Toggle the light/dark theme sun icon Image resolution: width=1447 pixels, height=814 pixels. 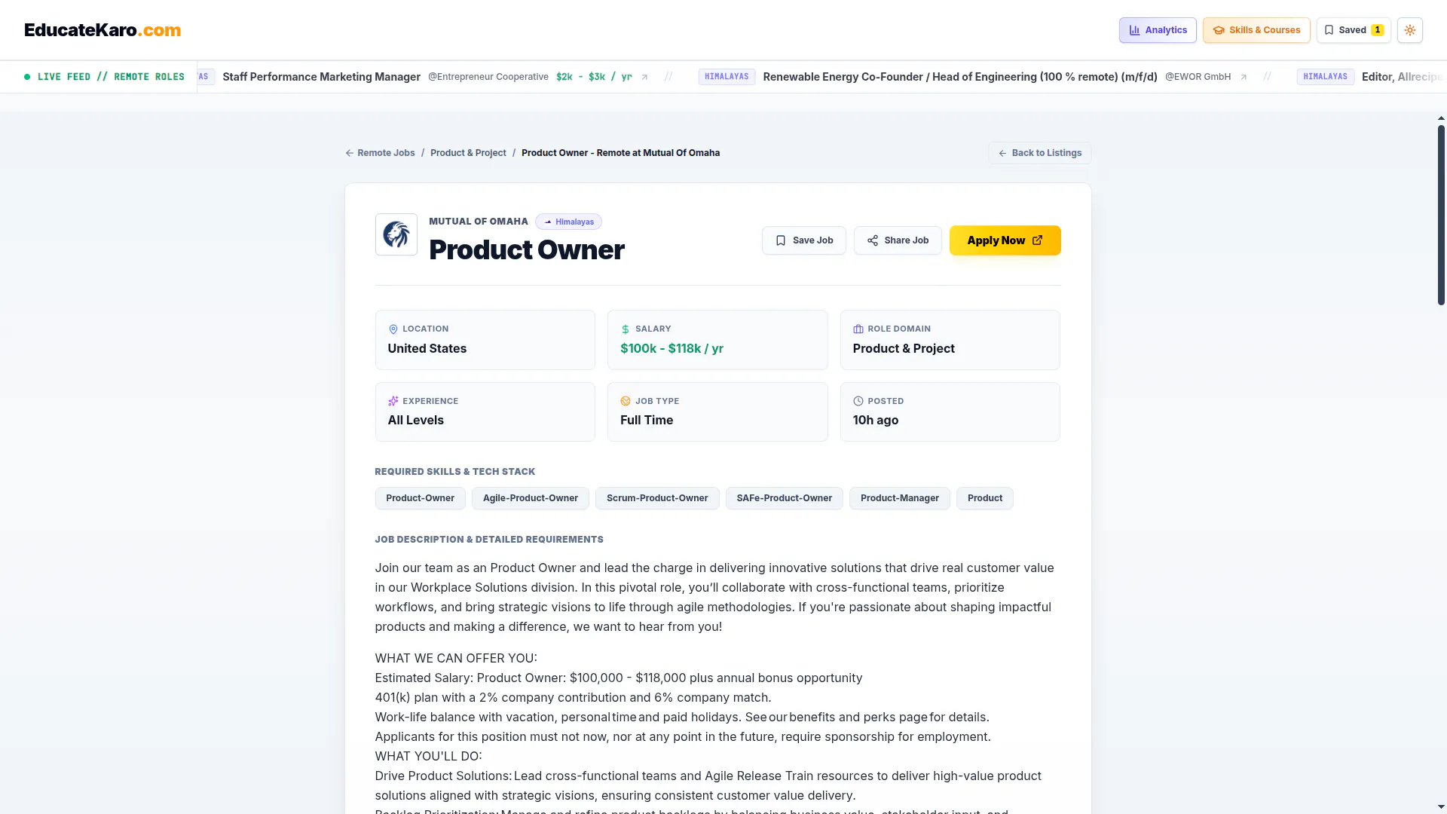tap(1409, 30)
